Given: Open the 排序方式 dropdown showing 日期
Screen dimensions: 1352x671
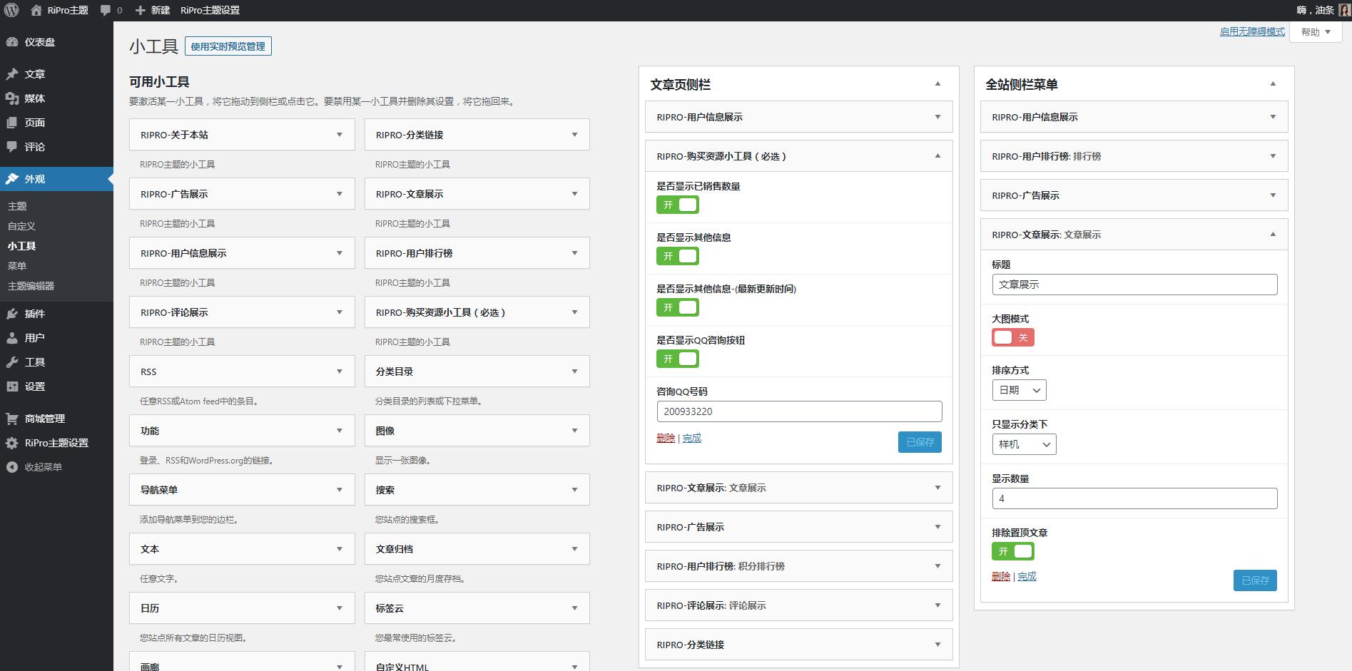Looking at the screenshot, I should pos(1019,390).
